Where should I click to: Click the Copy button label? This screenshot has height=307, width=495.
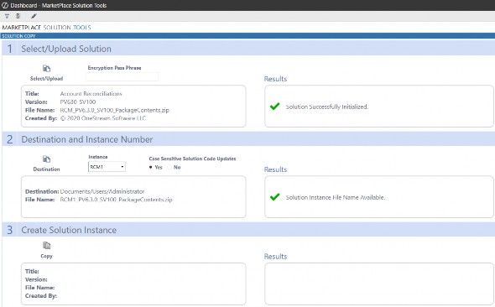(46, 256)
